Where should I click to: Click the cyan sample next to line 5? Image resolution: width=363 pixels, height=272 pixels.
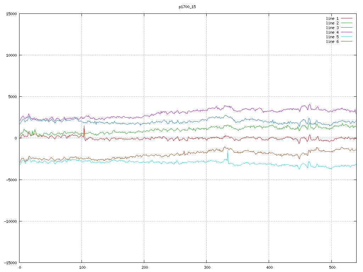347,37
